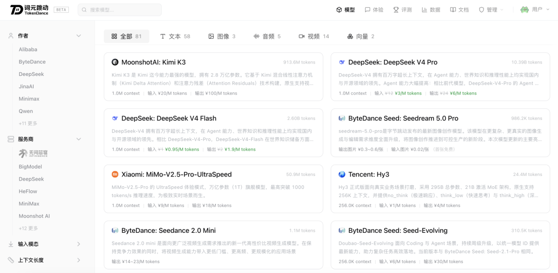The height and width of the screenshot is (273, 558).
Task: Click the search magnifier icon
Action: (x=84, y=10)
